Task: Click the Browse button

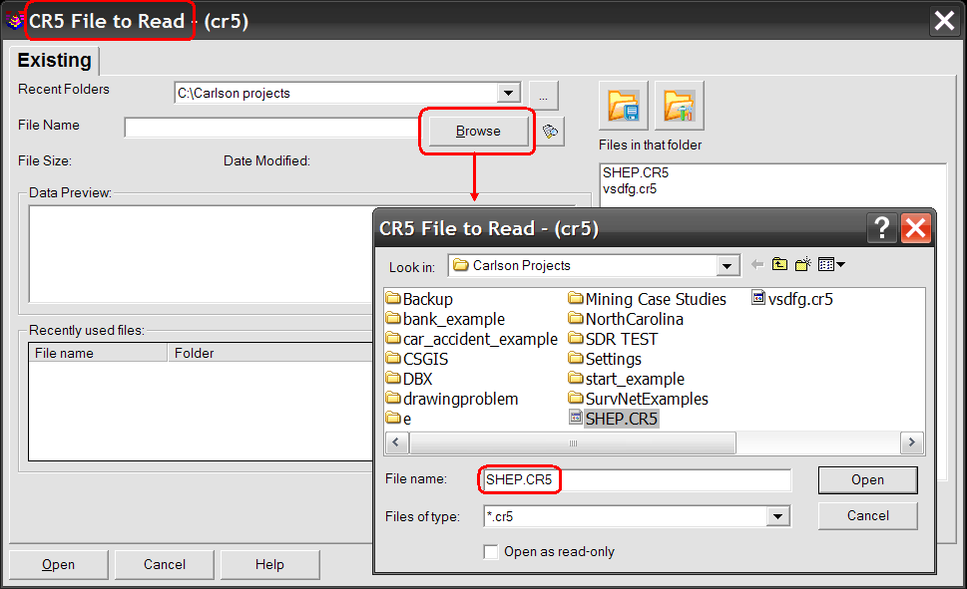Action: click(x=478, y=132)
